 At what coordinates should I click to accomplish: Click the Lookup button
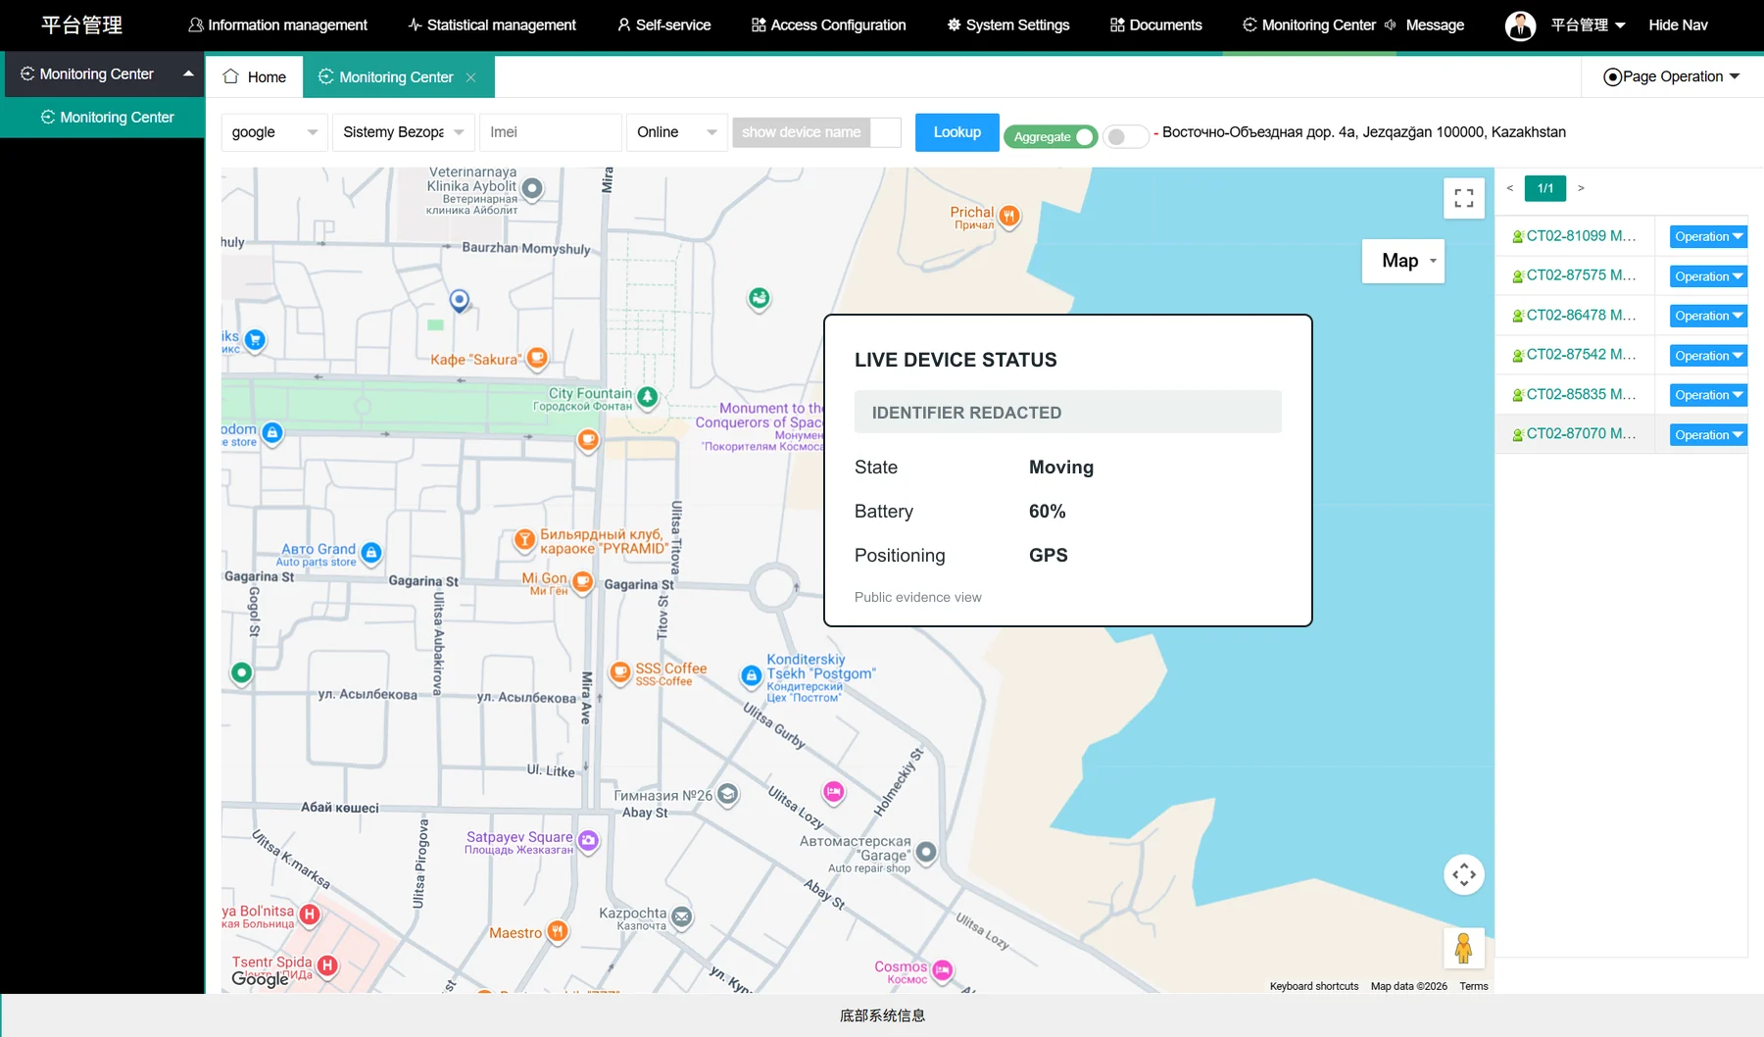point(956,132)
